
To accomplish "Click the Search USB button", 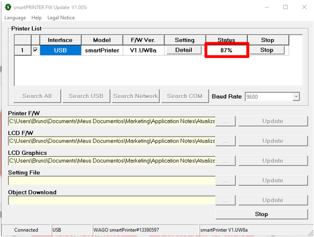I will coord(86,96).
